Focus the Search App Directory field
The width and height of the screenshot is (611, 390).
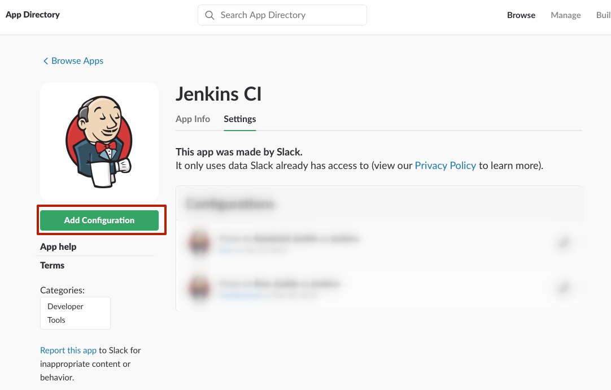(x=282, y=15)
